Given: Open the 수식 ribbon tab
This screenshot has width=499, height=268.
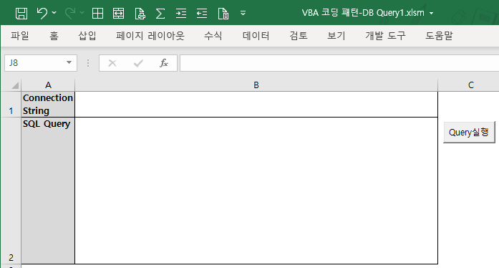Looking at the screenshot, I should click(x=213, y=36).
